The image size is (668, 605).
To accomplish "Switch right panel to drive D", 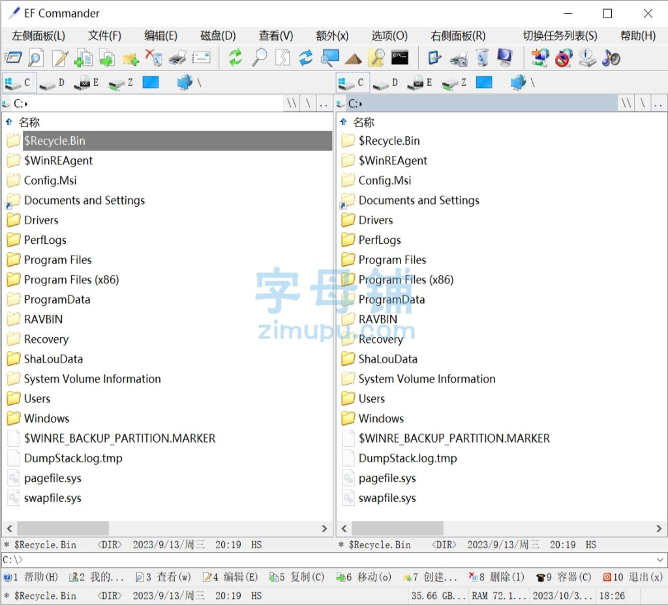I will 386,83.
